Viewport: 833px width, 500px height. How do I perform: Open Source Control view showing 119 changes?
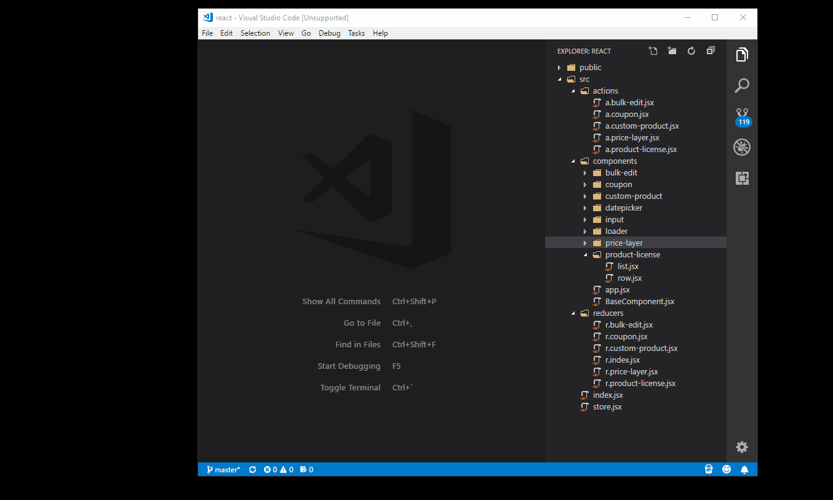[741, 116]
